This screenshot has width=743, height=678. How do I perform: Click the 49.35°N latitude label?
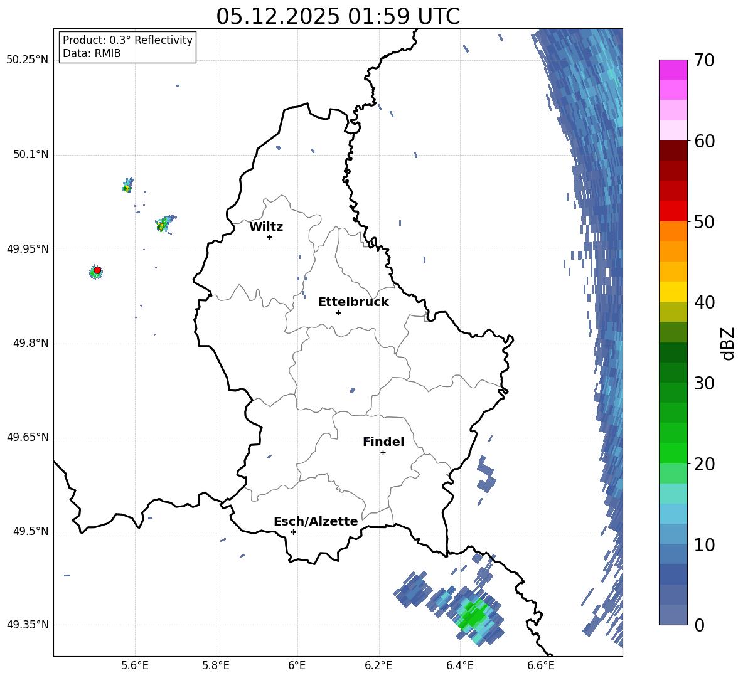point(28,625)
